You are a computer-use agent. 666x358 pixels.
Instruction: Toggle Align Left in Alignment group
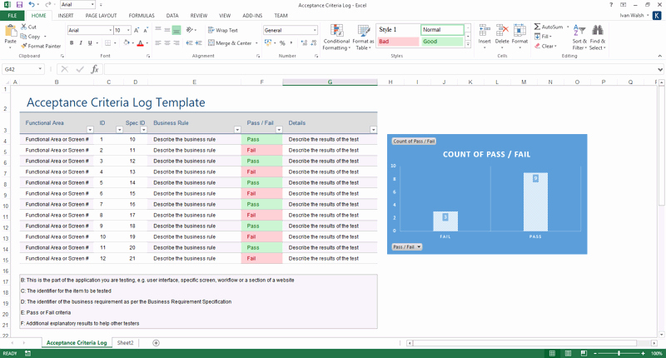click(158, 43)
